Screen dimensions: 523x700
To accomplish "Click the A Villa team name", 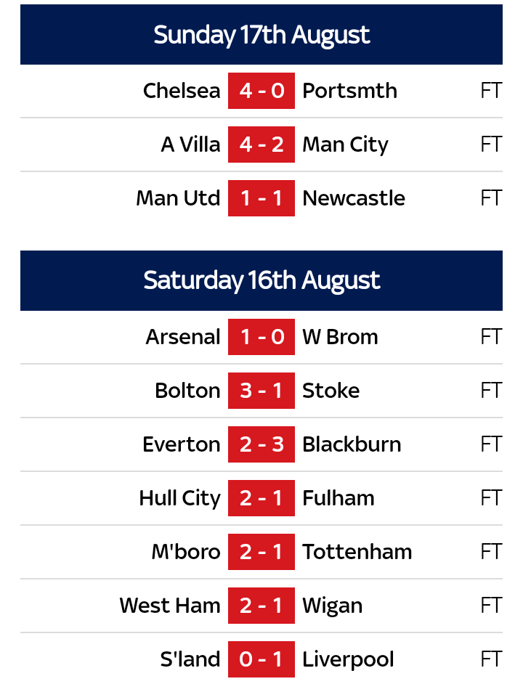I will click(x=190, y=145).
